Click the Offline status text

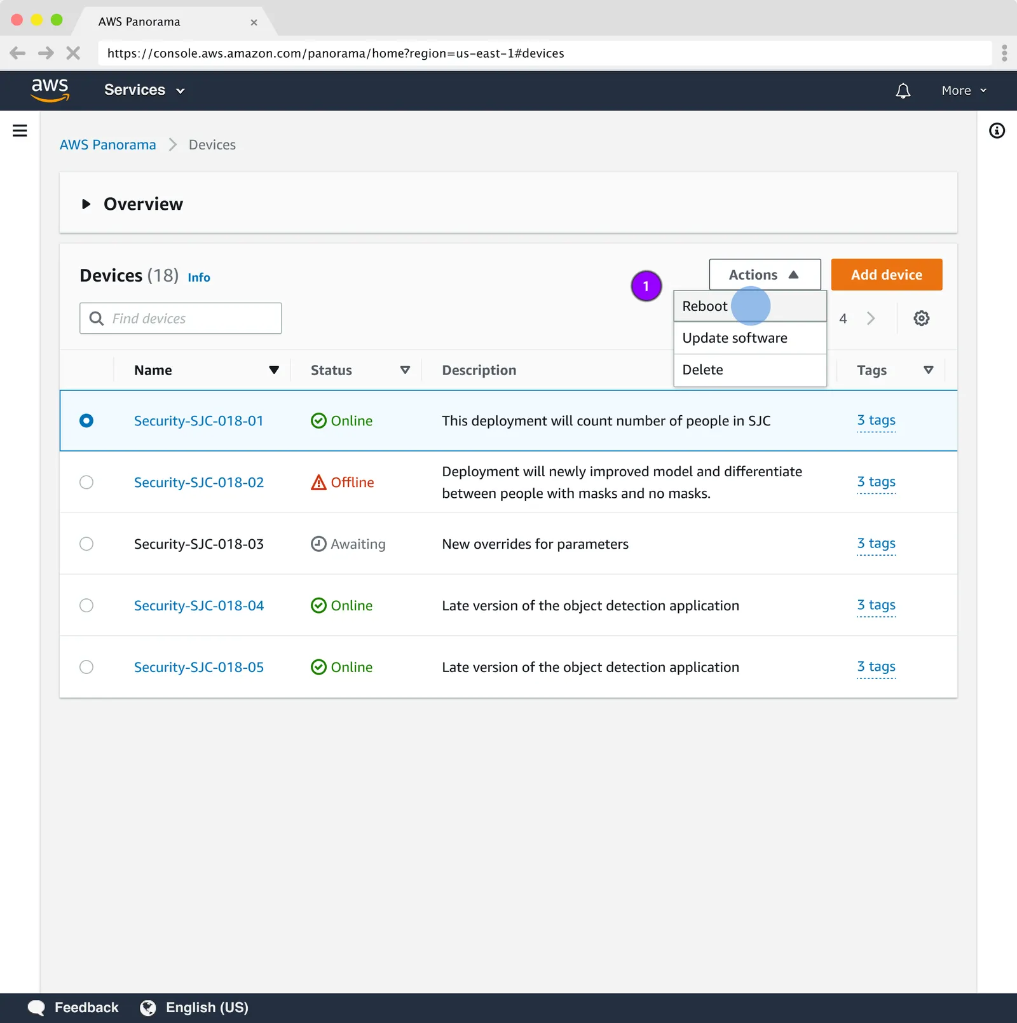352,483
